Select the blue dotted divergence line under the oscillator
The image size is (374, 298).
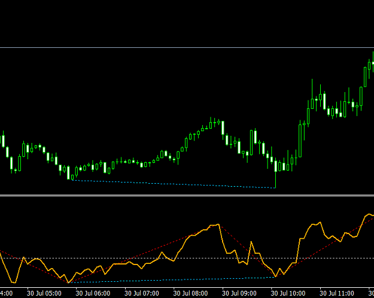(172, 279)
